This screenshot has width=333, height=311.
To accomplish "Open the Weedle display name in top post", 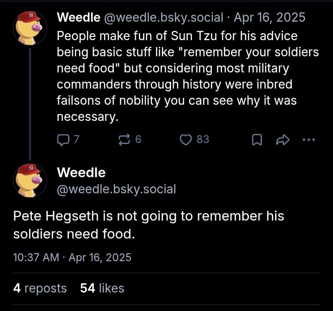I will point(78,18).
